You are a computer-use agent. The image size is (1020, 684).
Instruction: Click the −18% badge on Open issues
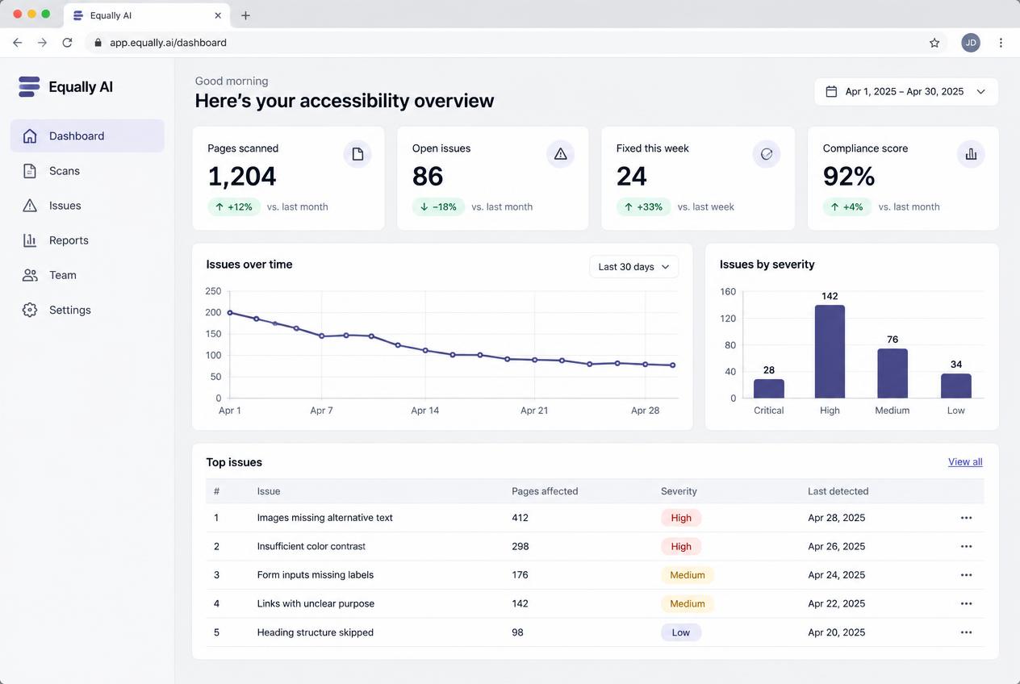(439, 206)
